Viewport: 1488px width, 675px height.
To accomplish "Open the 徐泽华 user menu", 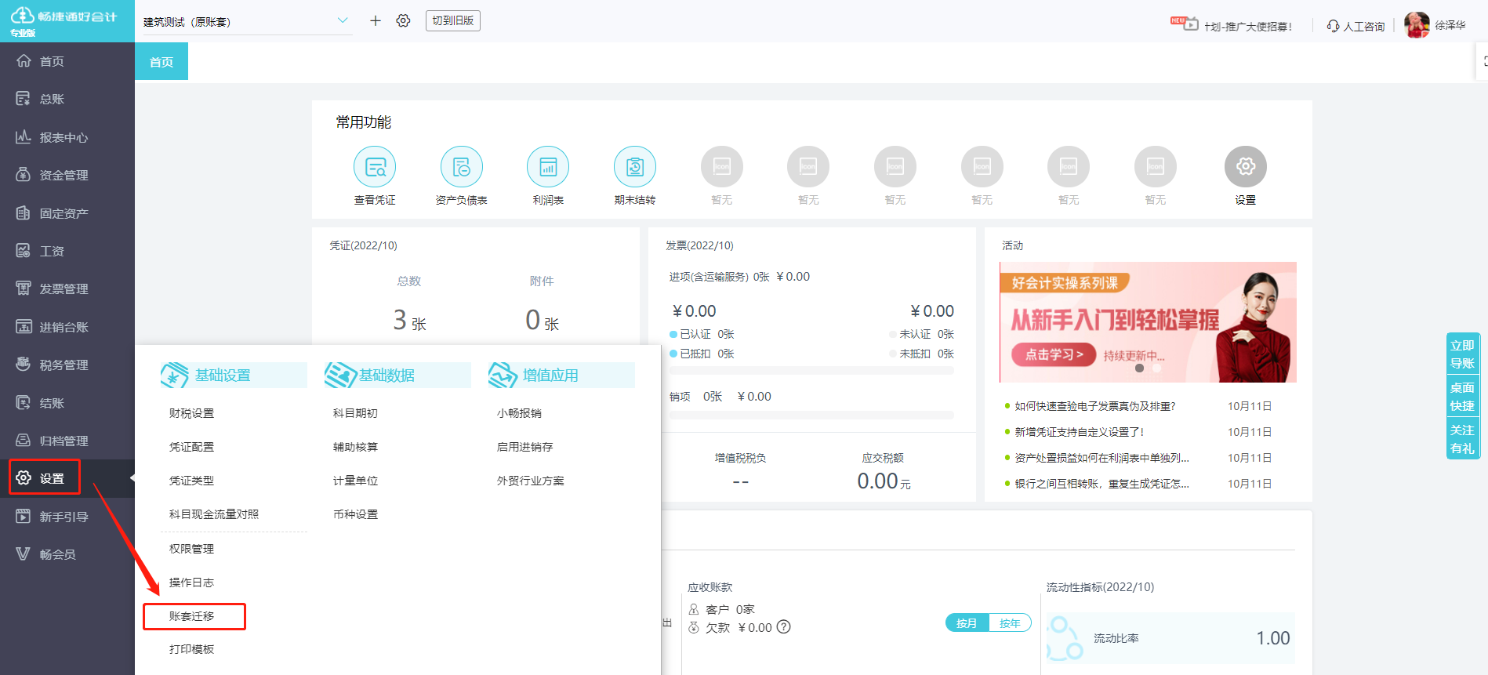I will click(x=1435, y=25).
